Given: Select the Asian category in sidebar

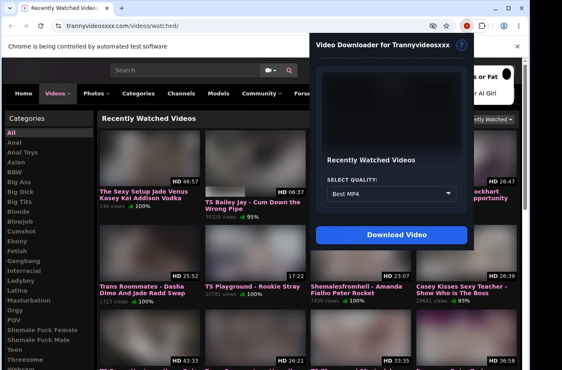Looking at the screenshot, I should (16, 163).
